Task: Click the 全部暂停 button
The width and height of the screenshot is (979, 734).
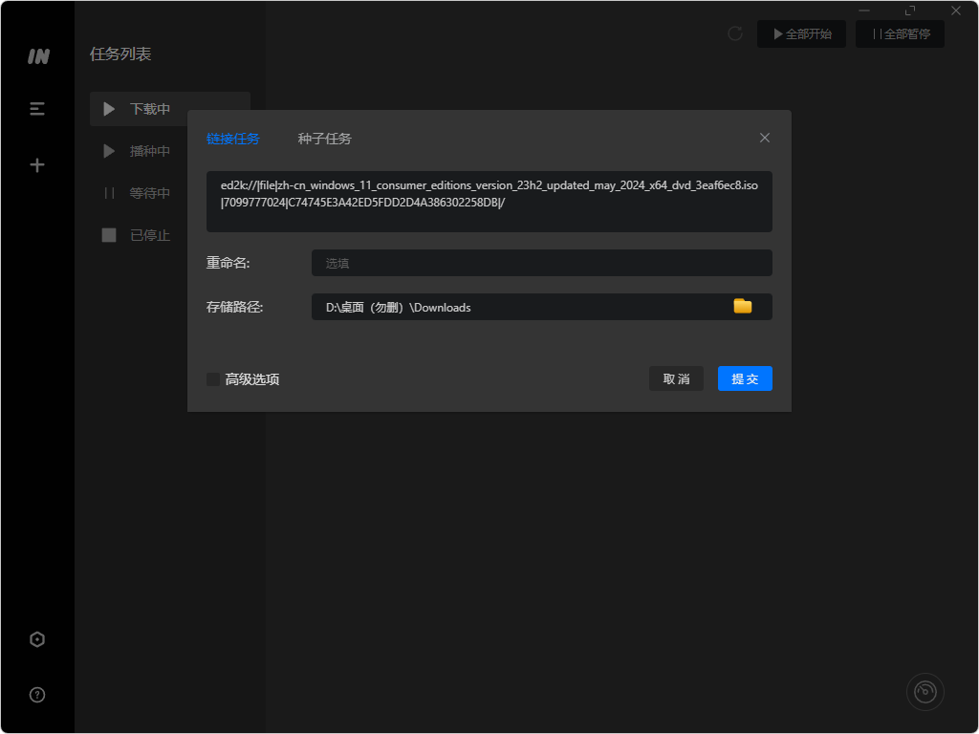Action: click(x=900, y=34)
